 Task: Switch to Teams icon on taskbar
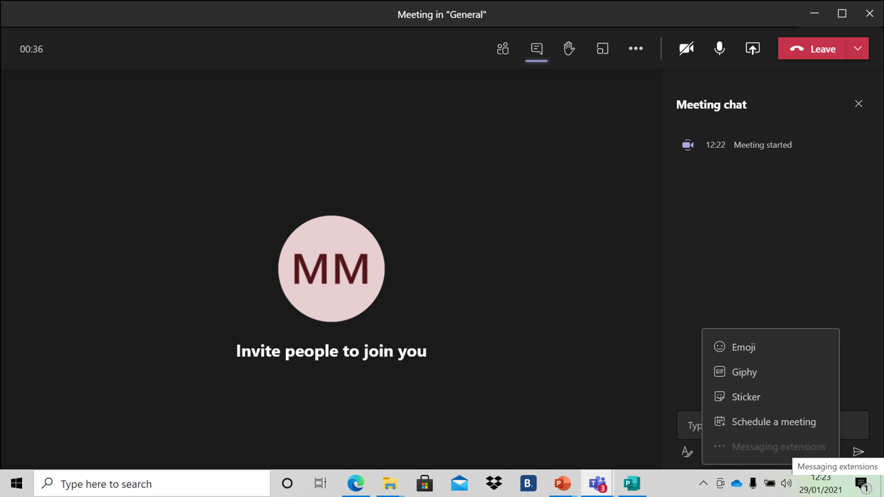(597, 483)
